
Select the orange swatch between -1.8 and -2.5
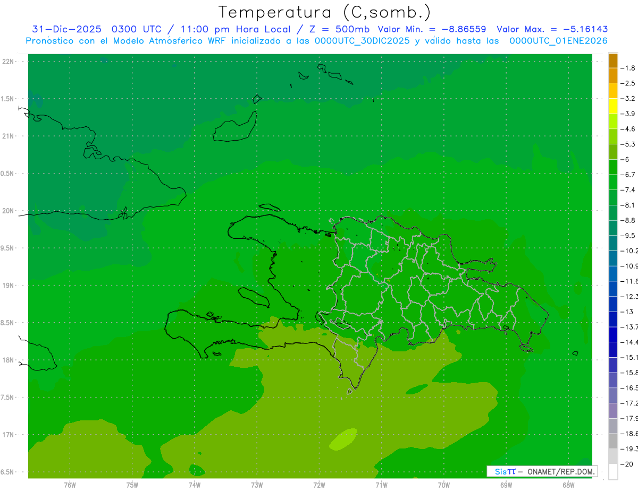(613, 75)
